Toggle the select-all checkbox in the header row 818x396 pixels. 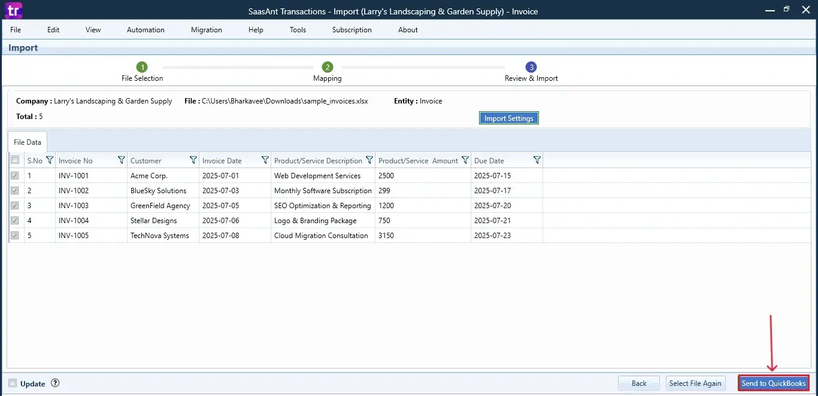tap(15, 160)
